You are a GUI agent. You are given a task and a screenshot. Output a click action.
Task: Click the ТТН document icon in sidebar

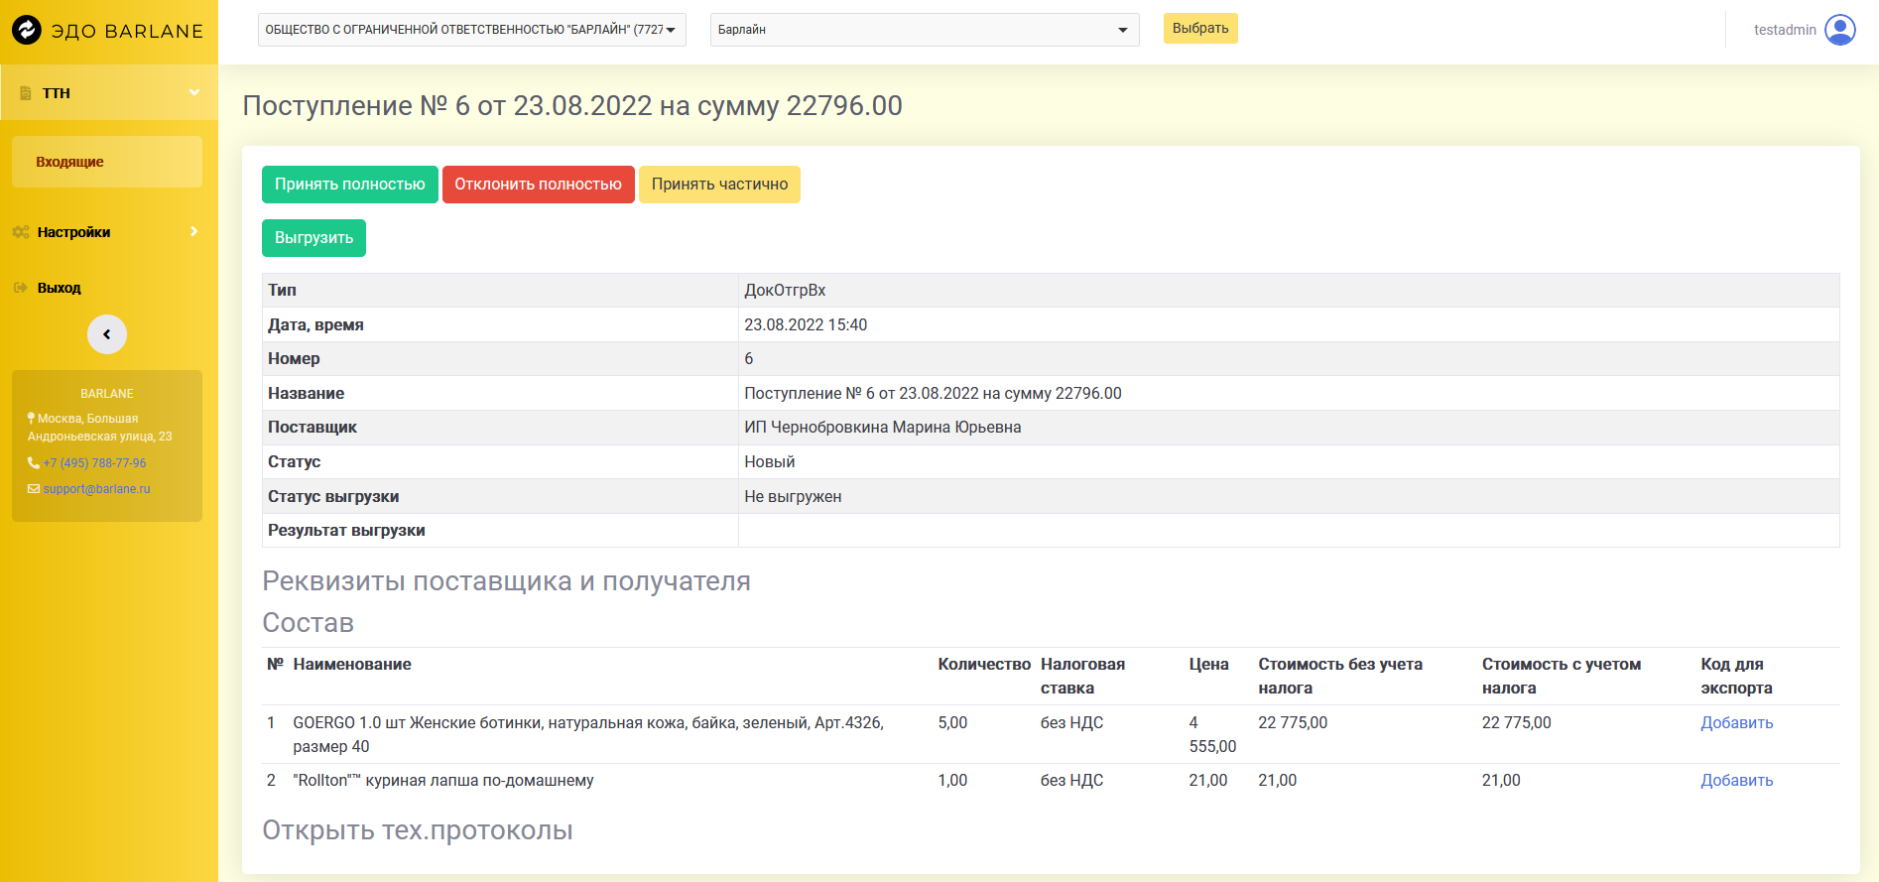(26, 93)
